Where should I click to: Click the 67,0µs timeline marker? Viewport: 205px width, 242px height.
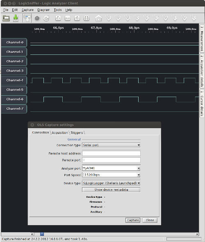(96, 28)
